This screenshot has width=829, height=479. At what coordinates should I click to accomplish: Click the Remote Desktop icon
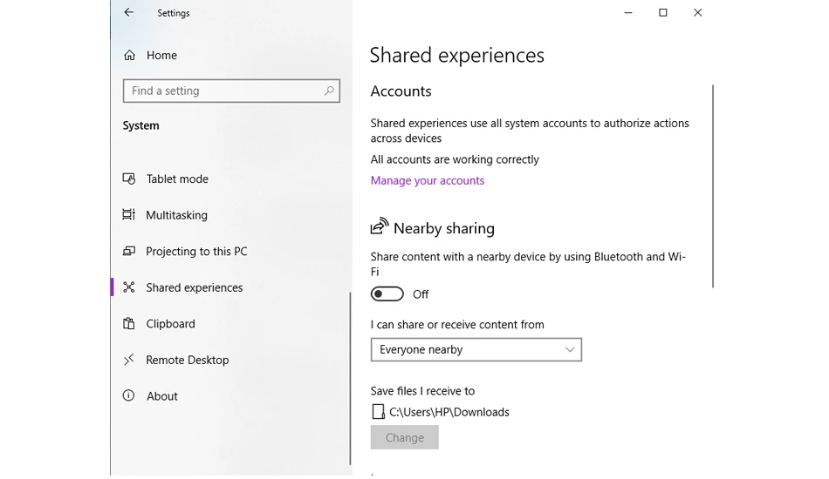click(x=128, y=360)
